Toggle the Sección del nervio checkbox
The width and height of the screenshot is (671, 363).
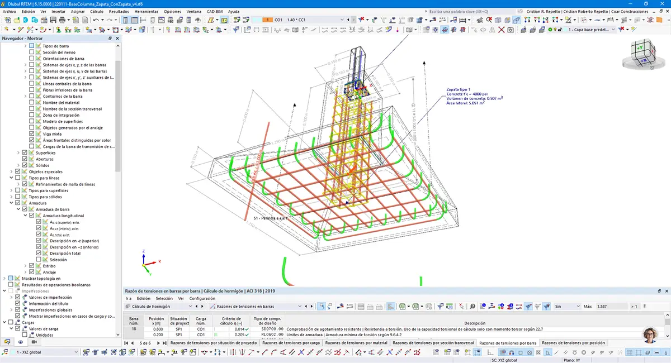click(32, 52)
